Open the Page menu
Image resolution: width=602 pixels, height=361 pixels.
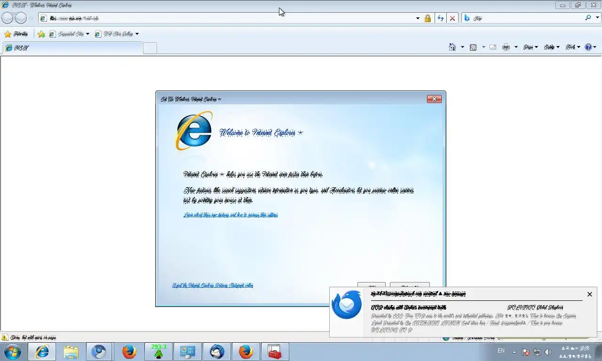pyautogui.click(x=531, y=47)
